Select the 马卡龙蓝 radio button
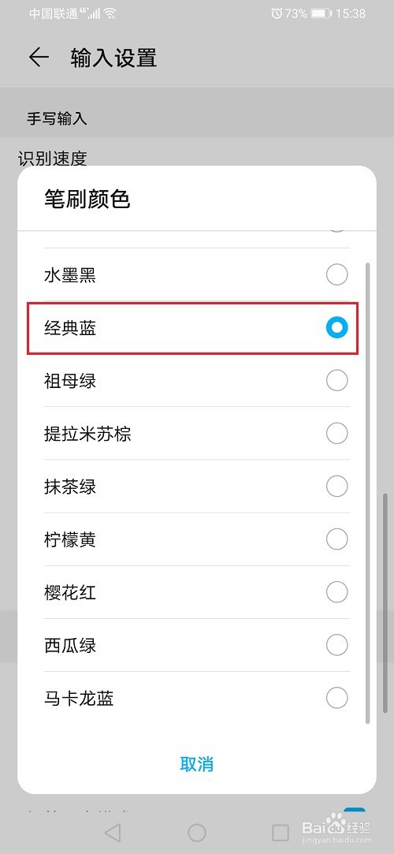394x854 pixels. tap(336, 698)
